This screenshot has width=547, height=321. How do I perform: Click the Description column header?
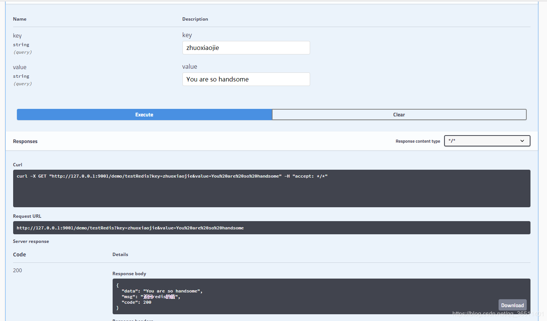coord(195,19)
